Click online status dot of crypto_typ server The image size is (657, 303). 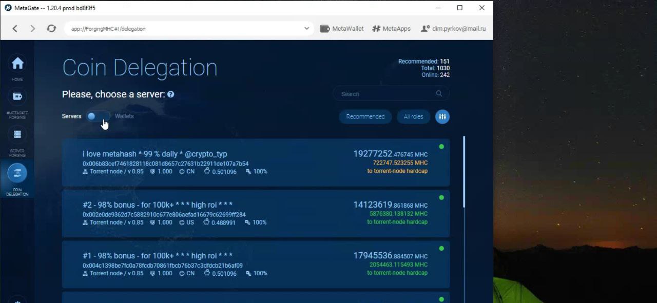point(441,147)
